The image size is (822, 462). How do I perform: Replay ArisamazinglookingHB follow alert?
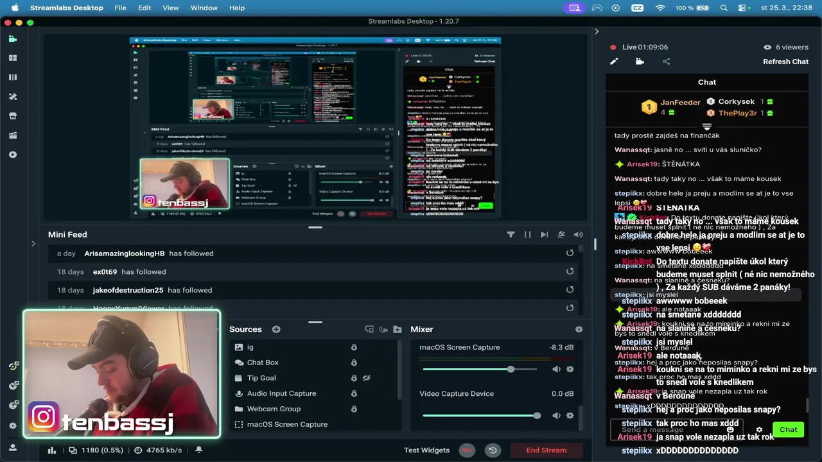[570, 253]
